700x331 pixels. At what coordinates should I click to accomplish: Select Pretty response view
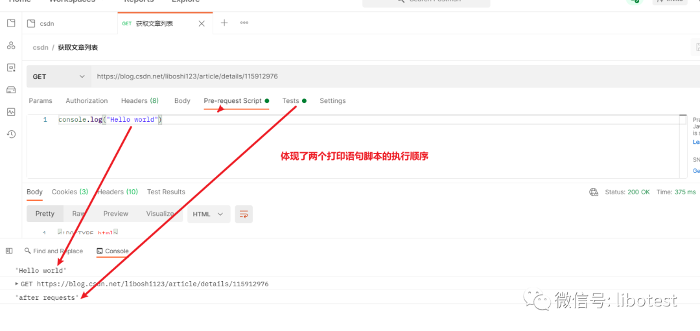pyautogui.click(x=45, y=214)
